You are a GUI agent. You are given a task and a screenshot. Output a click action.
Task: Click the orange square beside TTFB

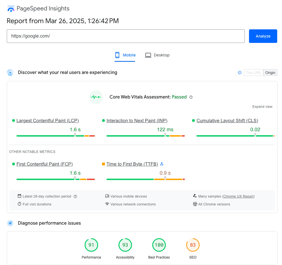point(103,164)
